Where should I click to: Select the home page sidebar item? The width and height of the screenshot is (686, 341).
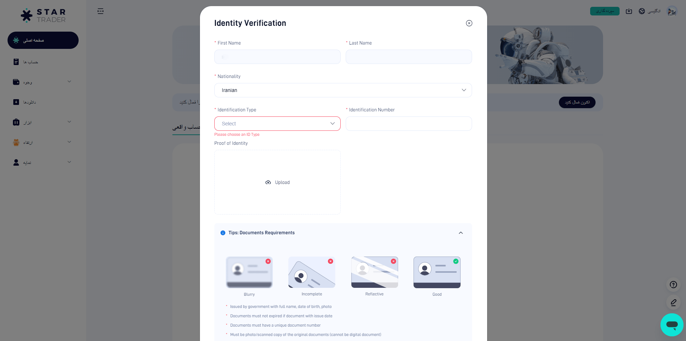[x=43, y=40]
